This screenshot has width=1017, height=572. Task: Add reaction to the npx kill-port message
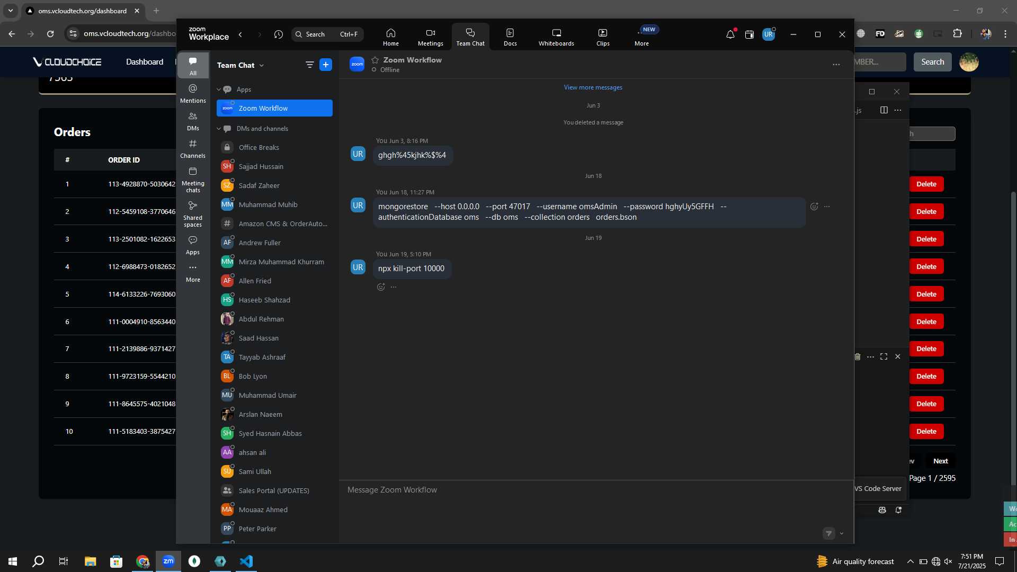(381, 287)
